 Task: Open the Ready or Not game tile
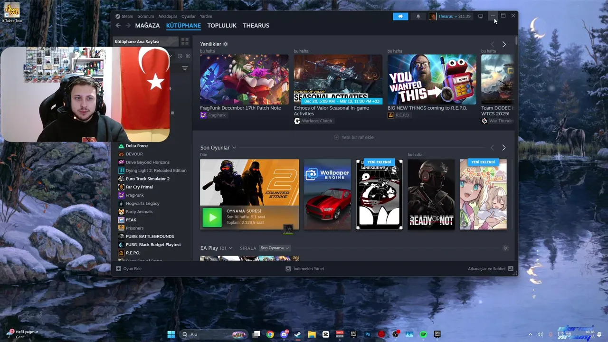click(x=431, y=194)
